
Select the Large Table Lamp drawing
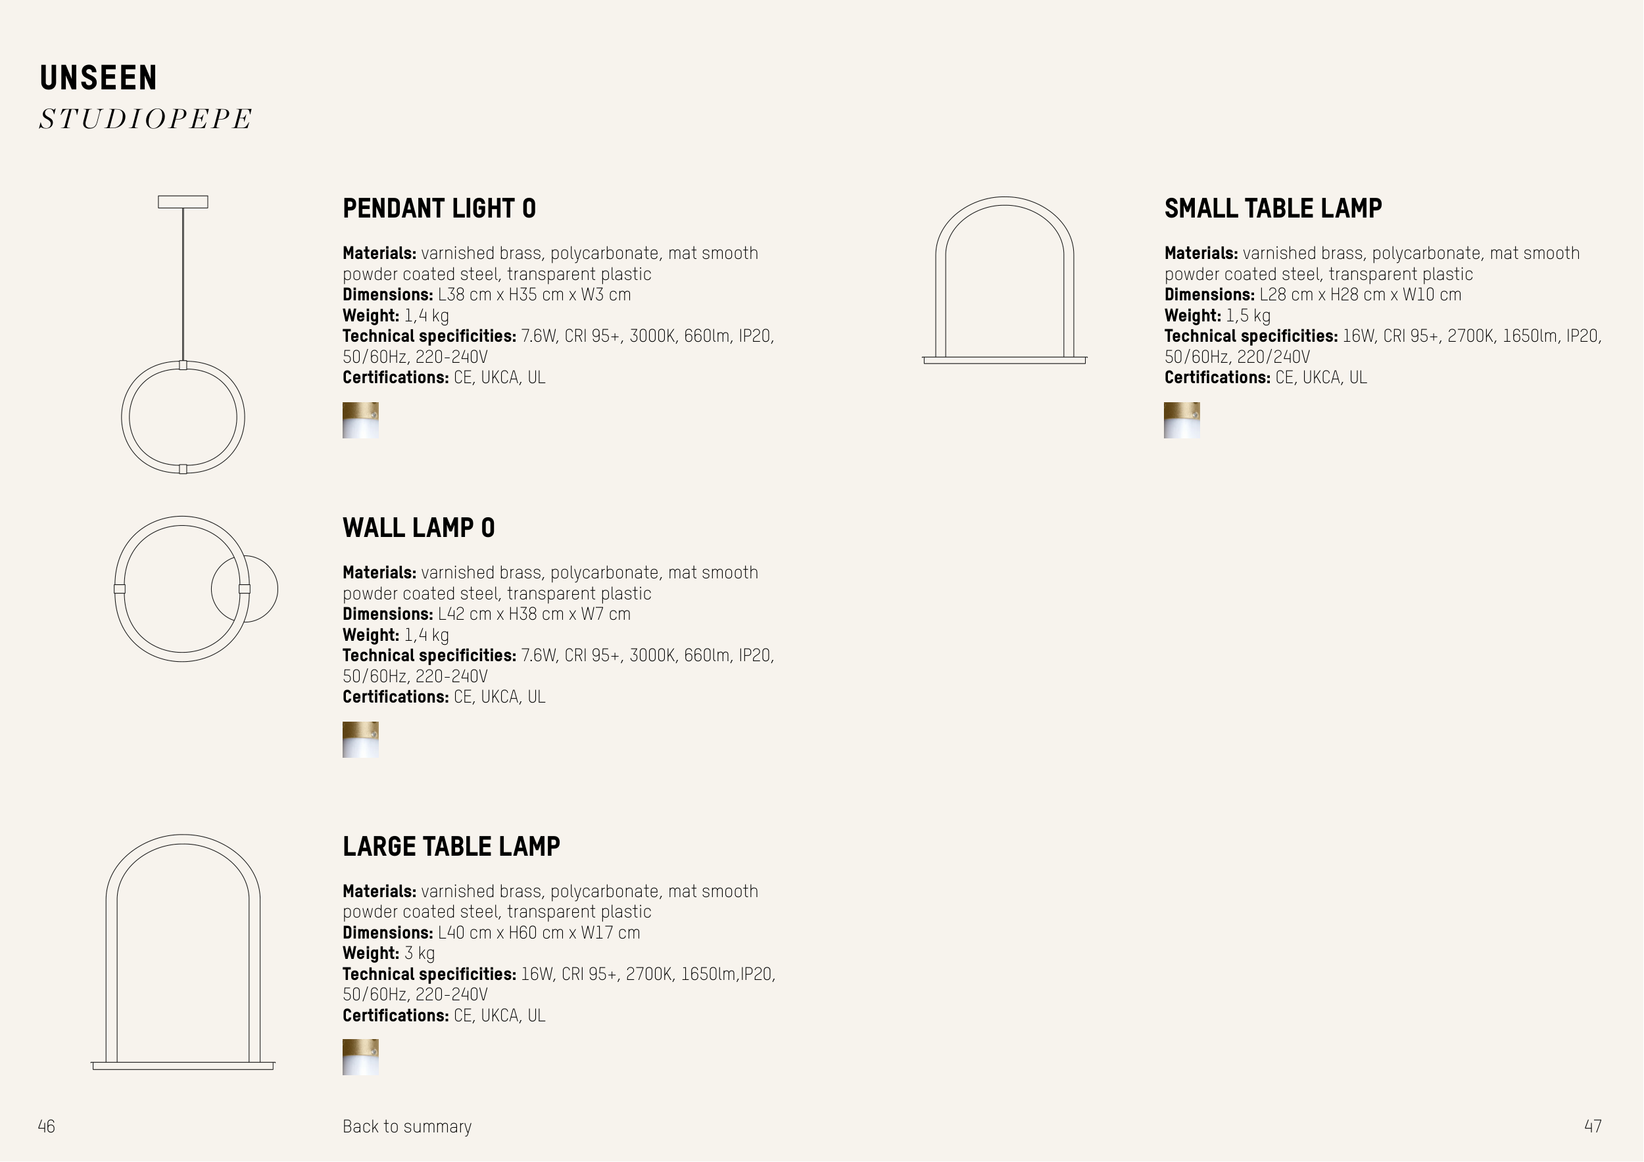pyautogui.click(x=183, y=952)
